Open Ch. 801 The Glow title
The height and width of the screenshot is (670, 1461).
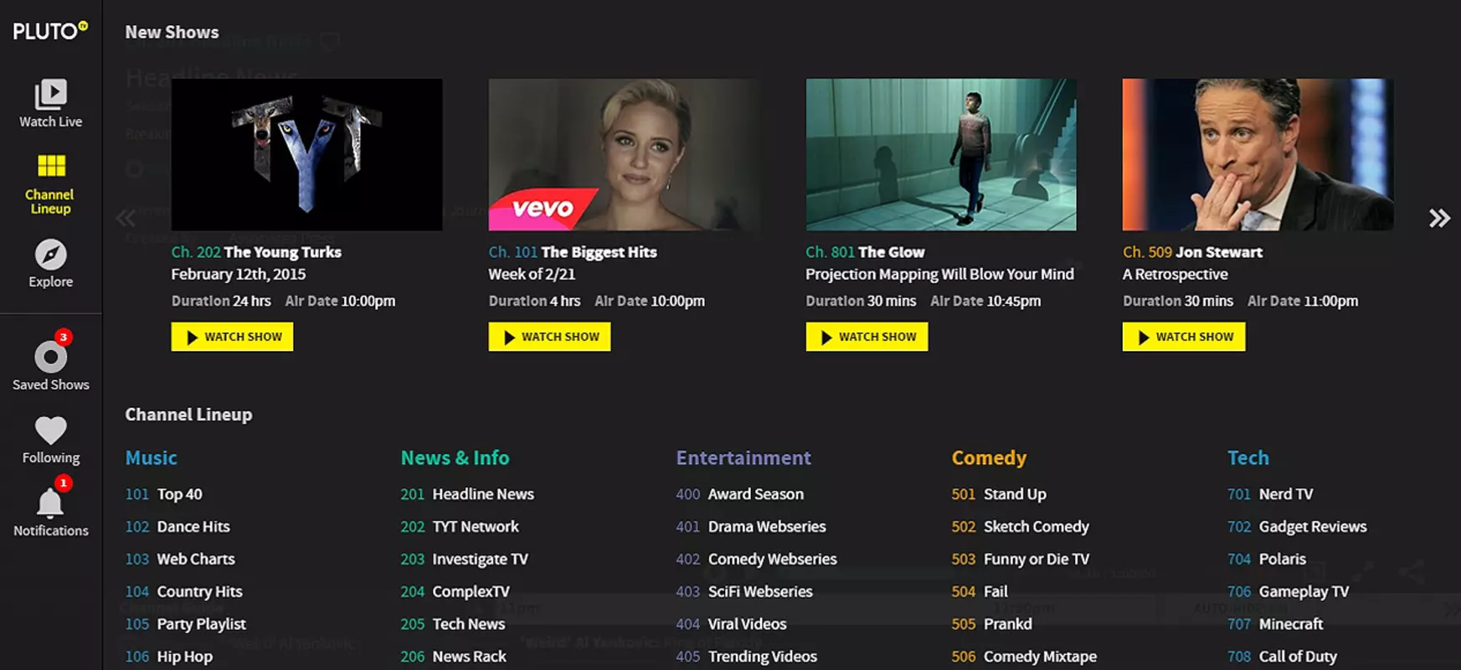(x=865, y=252)
